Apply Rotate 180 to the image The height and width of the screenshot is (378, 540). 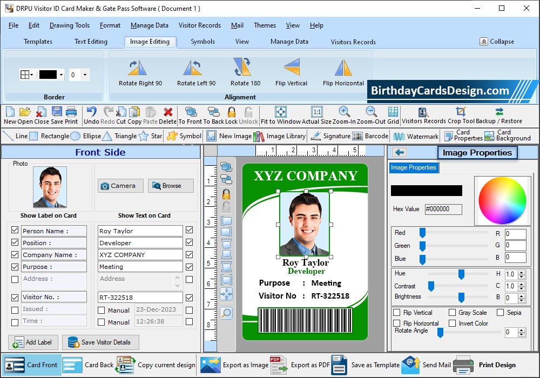pos(242,67)
